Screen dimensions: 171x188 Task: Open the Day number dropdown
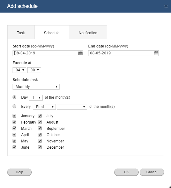click(x=36, y=98)
